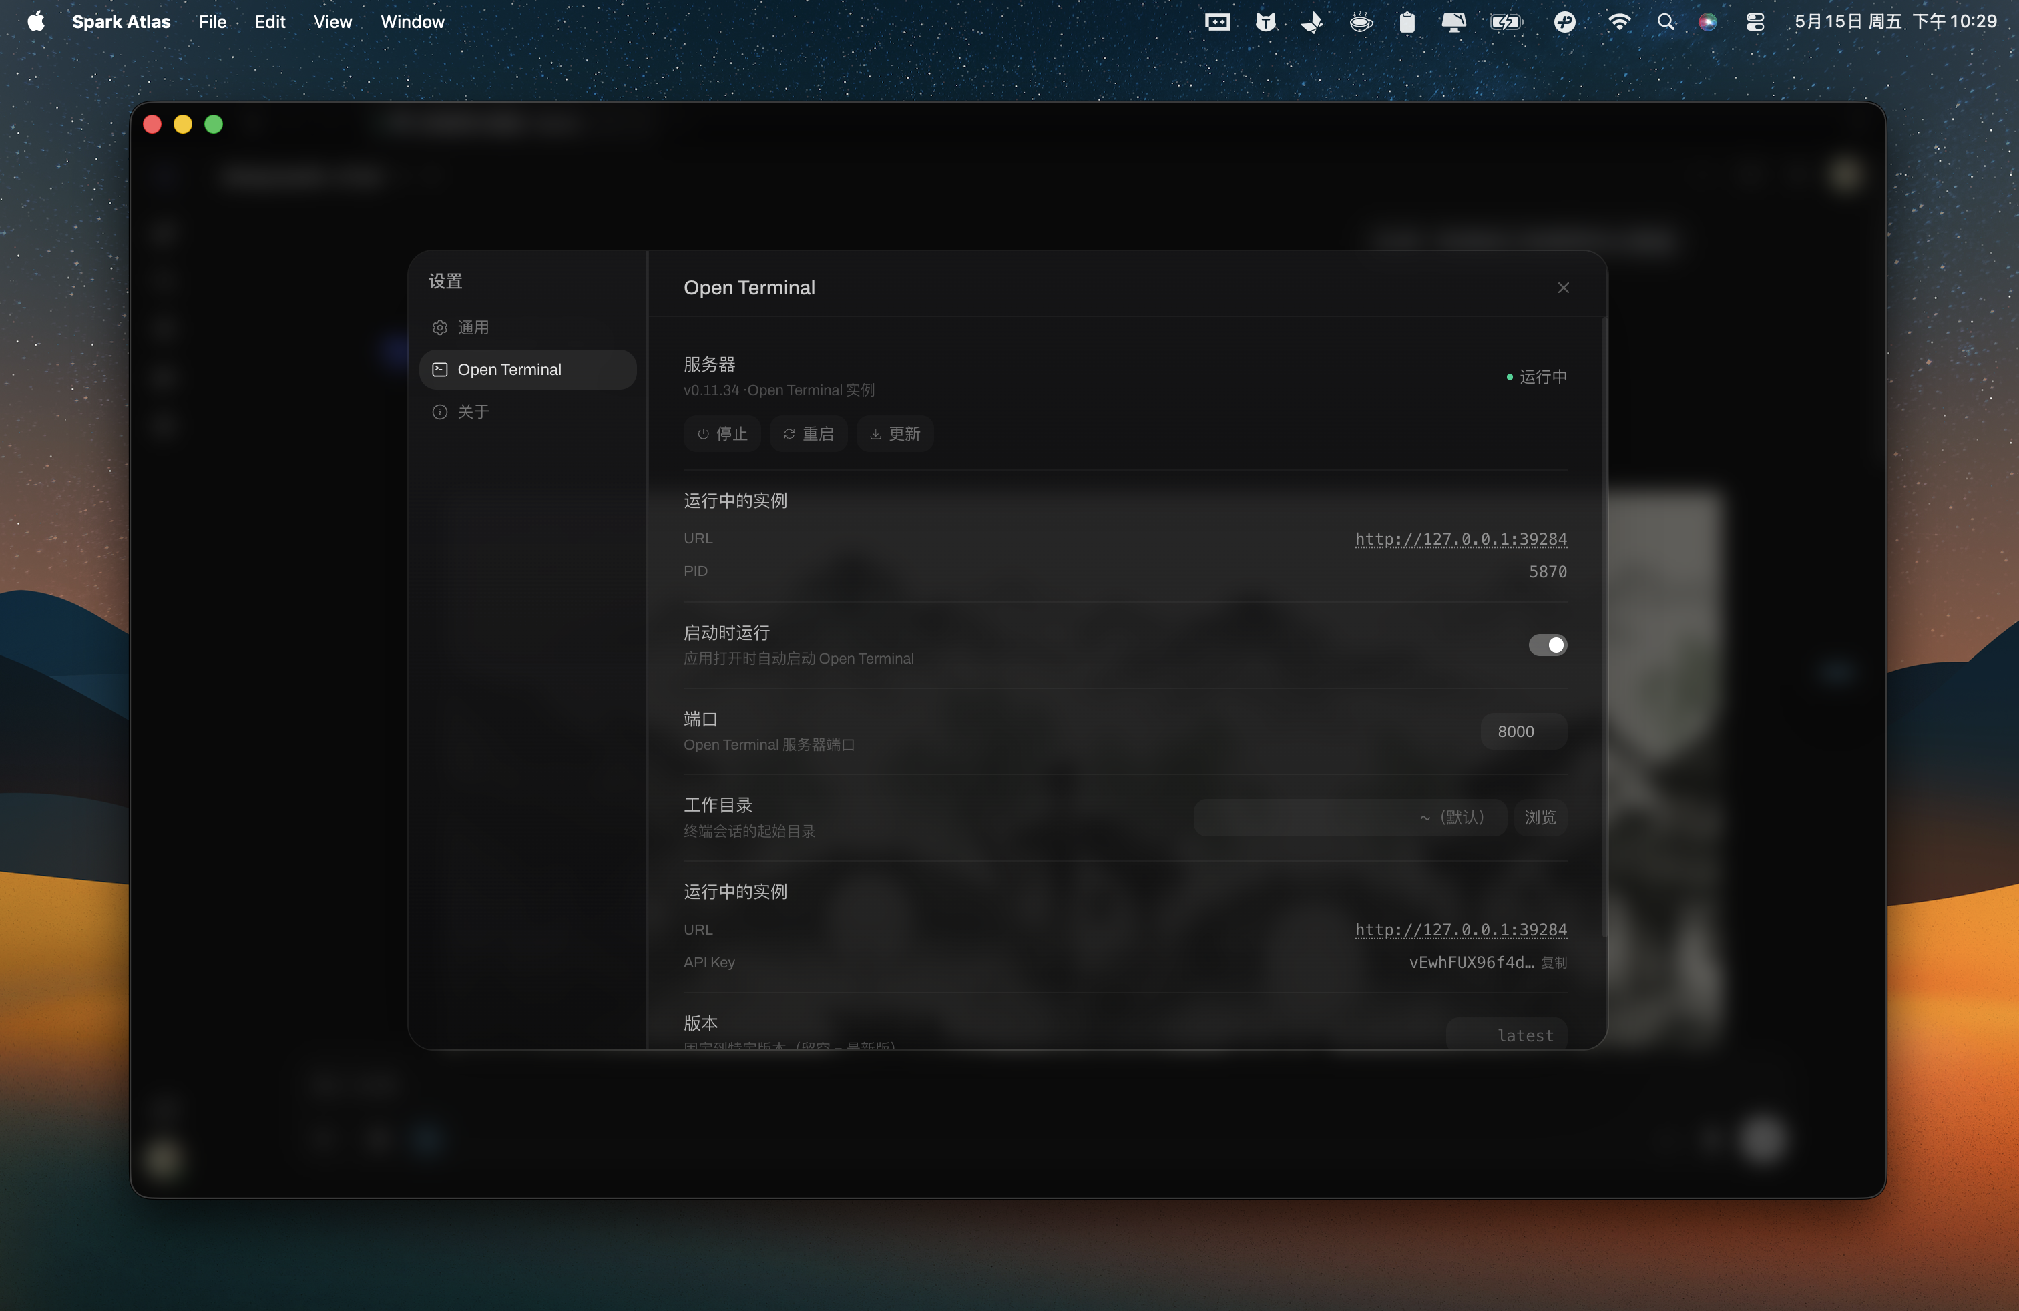
Task: Click the API key text vEwhFUX96f4d…
Action: tap(1471, 963)
